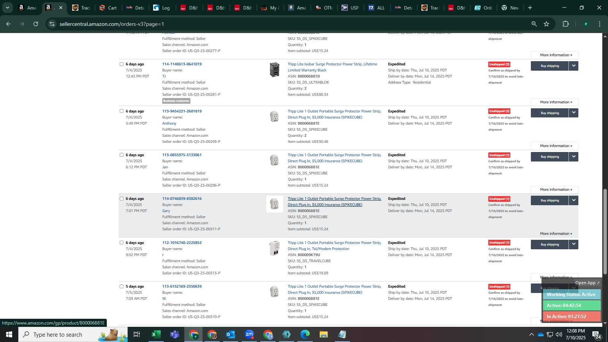This screenshot has width=608, height=342.
Task: Switch to the Cart browser tab
Action: (108, 8)
